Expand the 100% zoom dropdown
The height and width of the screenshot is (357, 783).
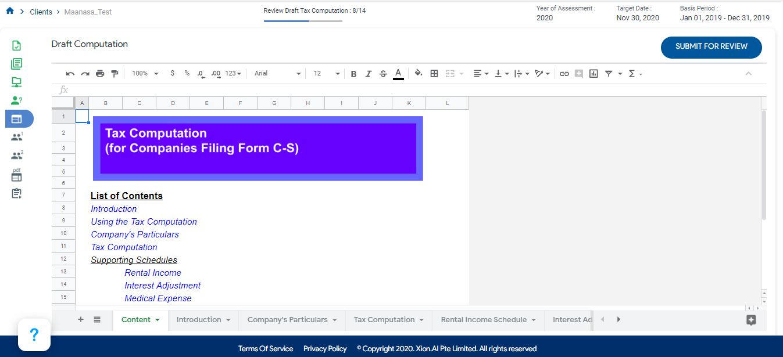[145, 74]
